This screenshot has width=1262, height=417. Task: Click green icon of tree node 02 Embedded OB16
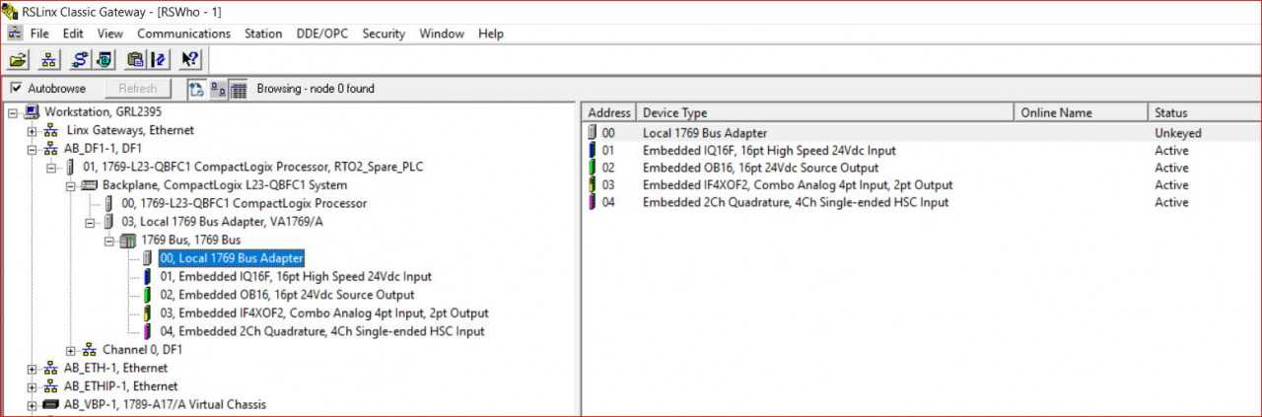tap(146, 295)
